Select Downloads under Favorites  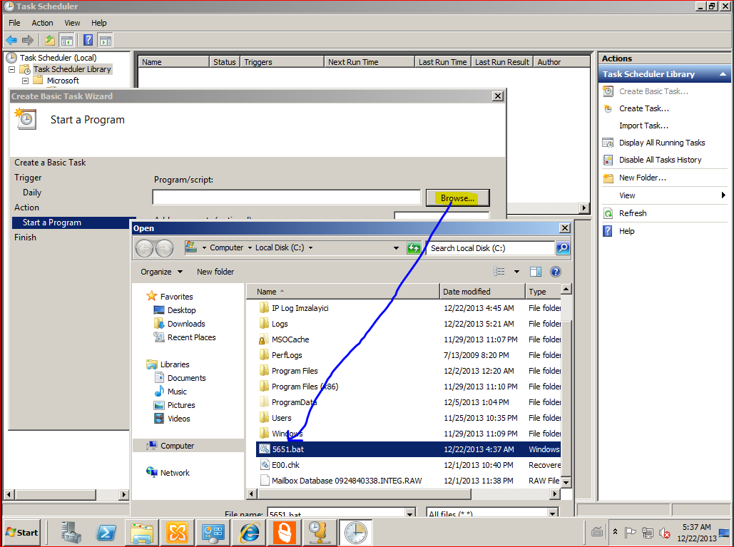[186, 324]
